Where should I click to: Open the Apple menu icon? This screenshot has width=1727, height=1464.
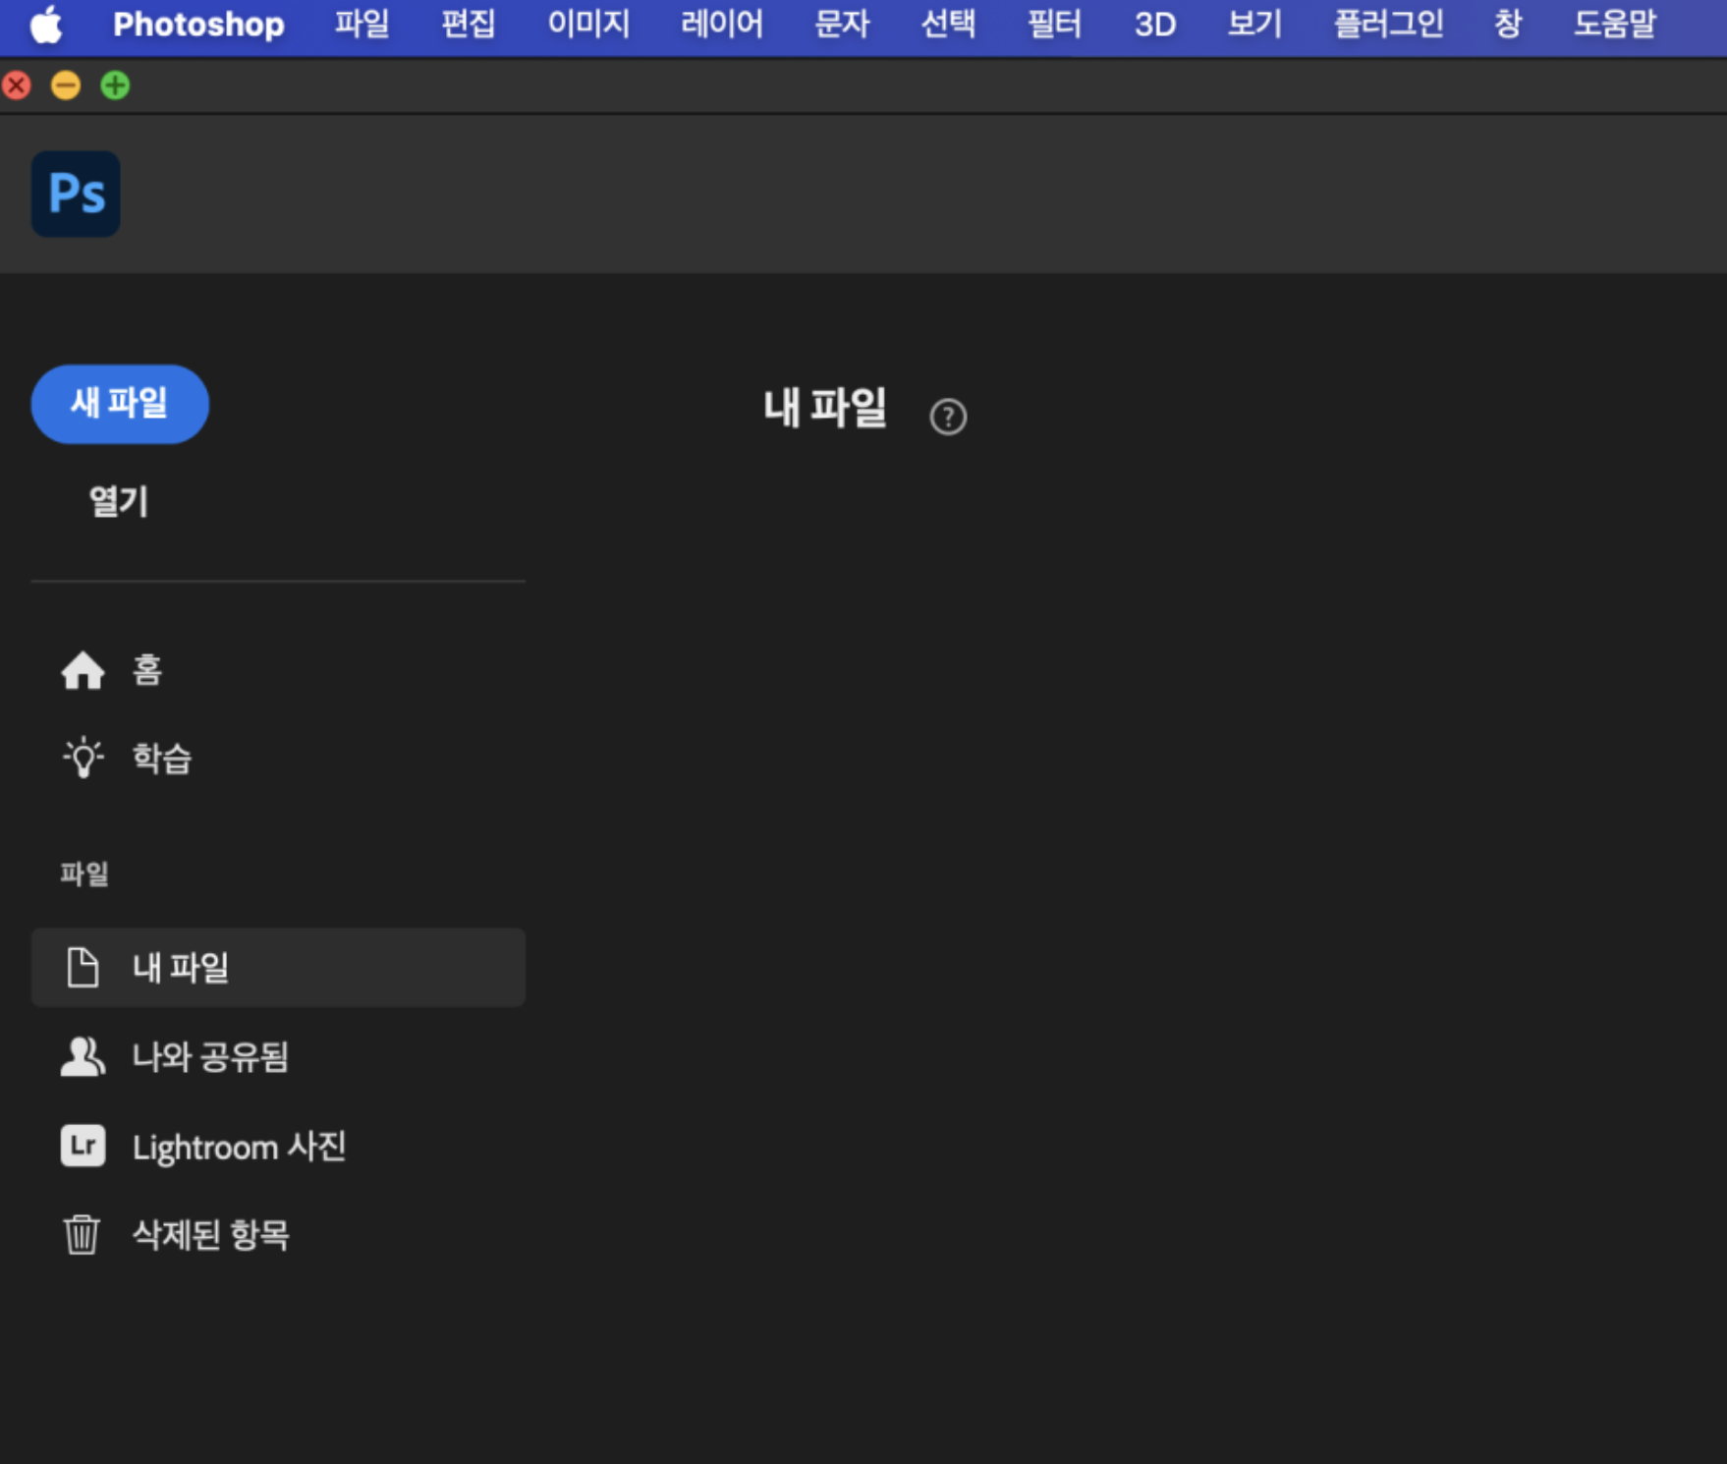(x=45, y=25)
